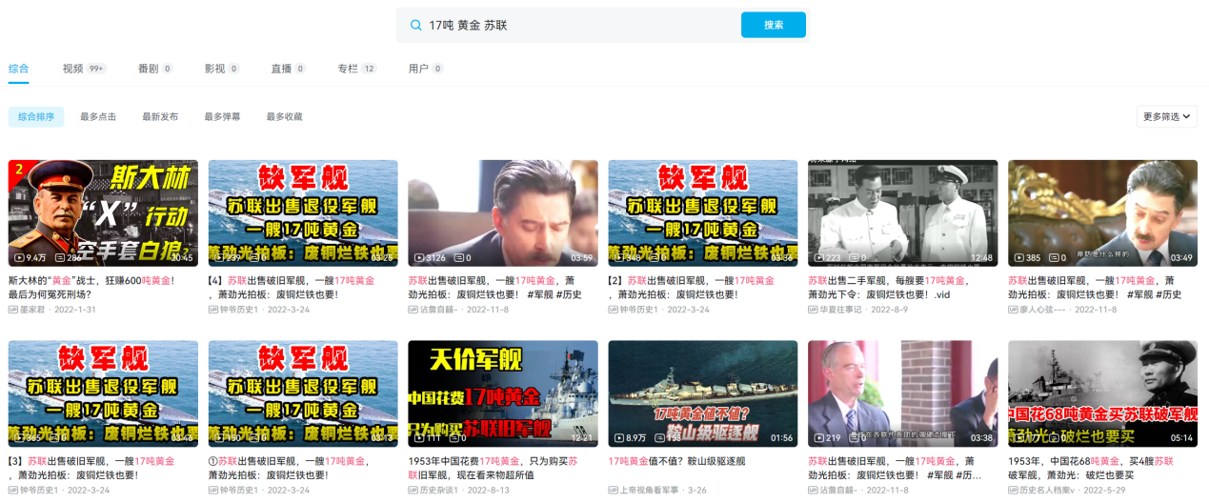Open the 专栏 tab
This screenshot has width=1209, height=503.
[357, 69]
